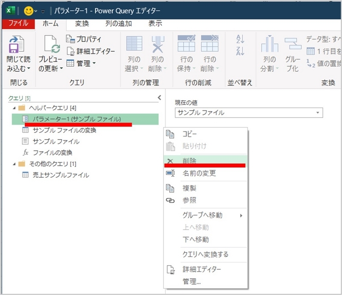Open the 現在の値 combo box

pos(249,113)
